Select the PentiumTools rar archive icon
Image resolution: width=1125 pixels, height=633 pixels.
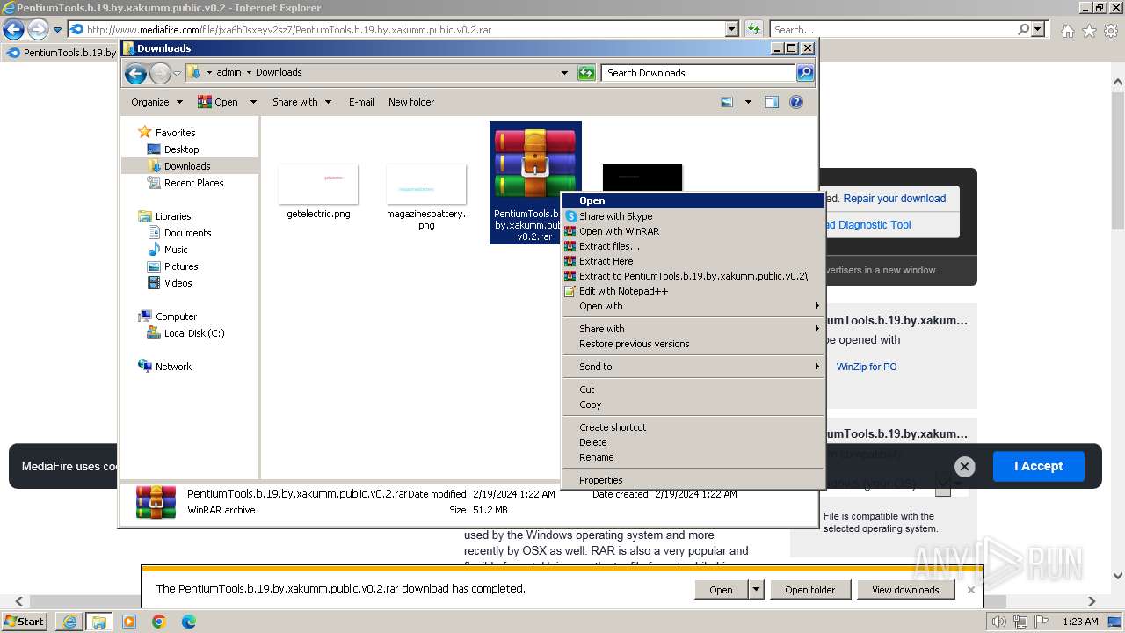click(535, 164)
